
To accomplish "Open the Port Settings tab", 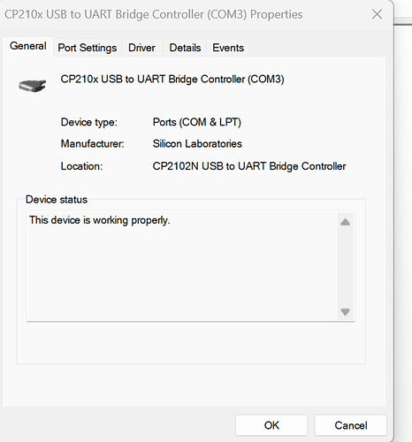I will click(x=88, y=48).
